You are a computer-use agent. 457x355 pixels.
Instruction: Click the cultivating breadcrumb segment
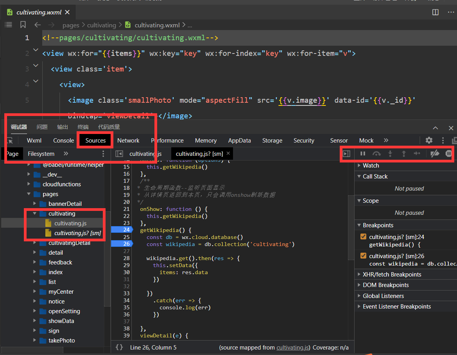[101, 25]
